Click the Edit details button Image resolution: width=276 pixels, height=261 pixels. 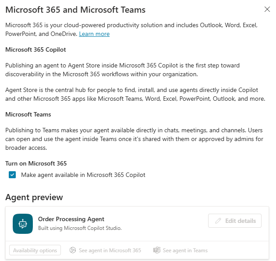click(x=235, y=221)
